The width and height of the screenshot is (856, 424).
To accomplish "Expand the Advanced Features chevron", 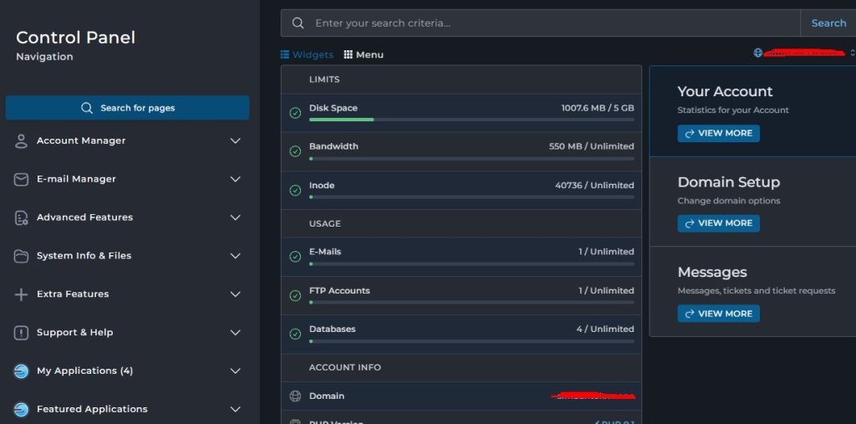I will pyautogui.click(x=235, y=217).
